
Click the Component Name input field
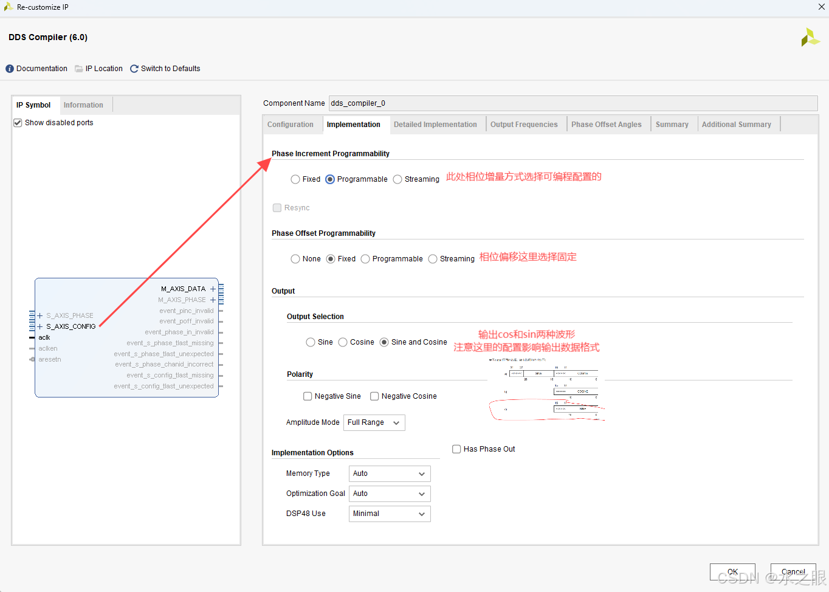pyautogui.click(x=573, y=103)
